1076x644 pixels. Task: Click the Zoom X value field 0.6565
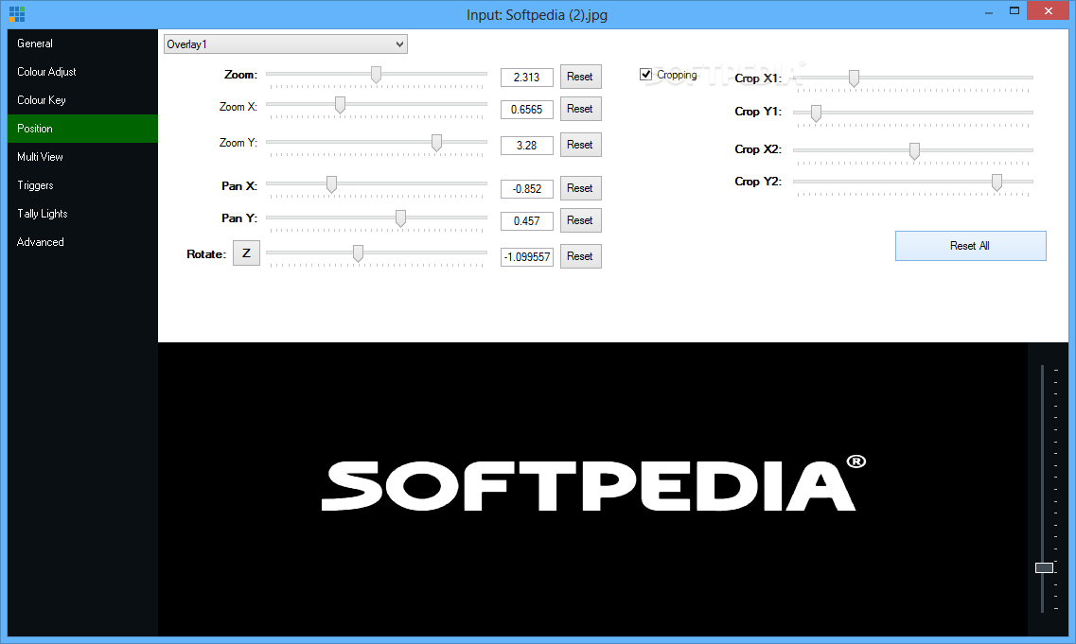pyautogui.click(x=526, y=109)
